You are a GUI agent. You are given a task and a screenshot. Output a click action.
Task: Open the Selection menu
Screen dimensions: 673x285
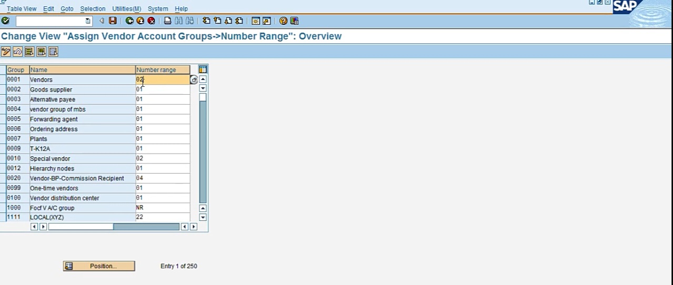point(93,9)
